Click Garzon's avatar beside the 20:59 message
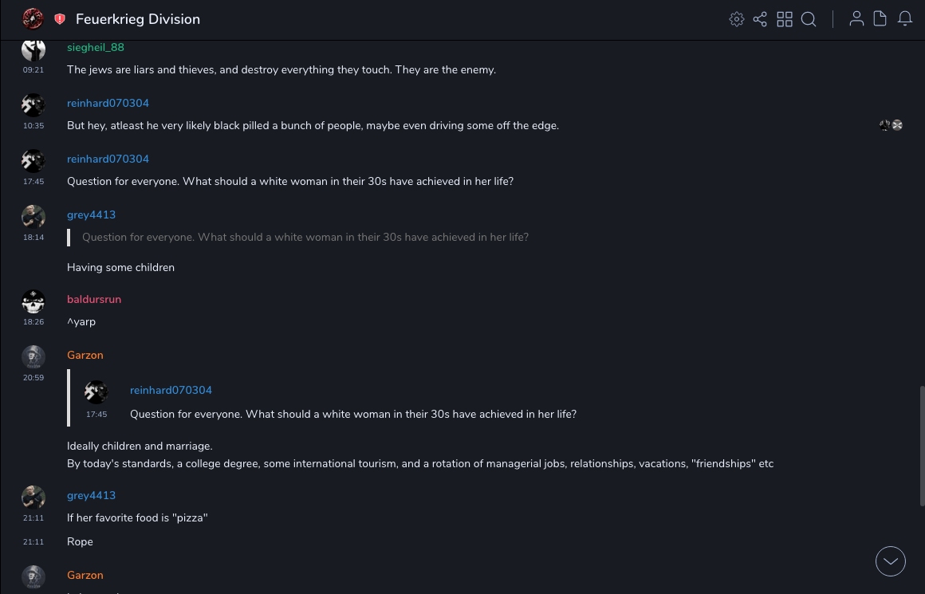The width and height of the screenshot is (925, 594). 33,357
